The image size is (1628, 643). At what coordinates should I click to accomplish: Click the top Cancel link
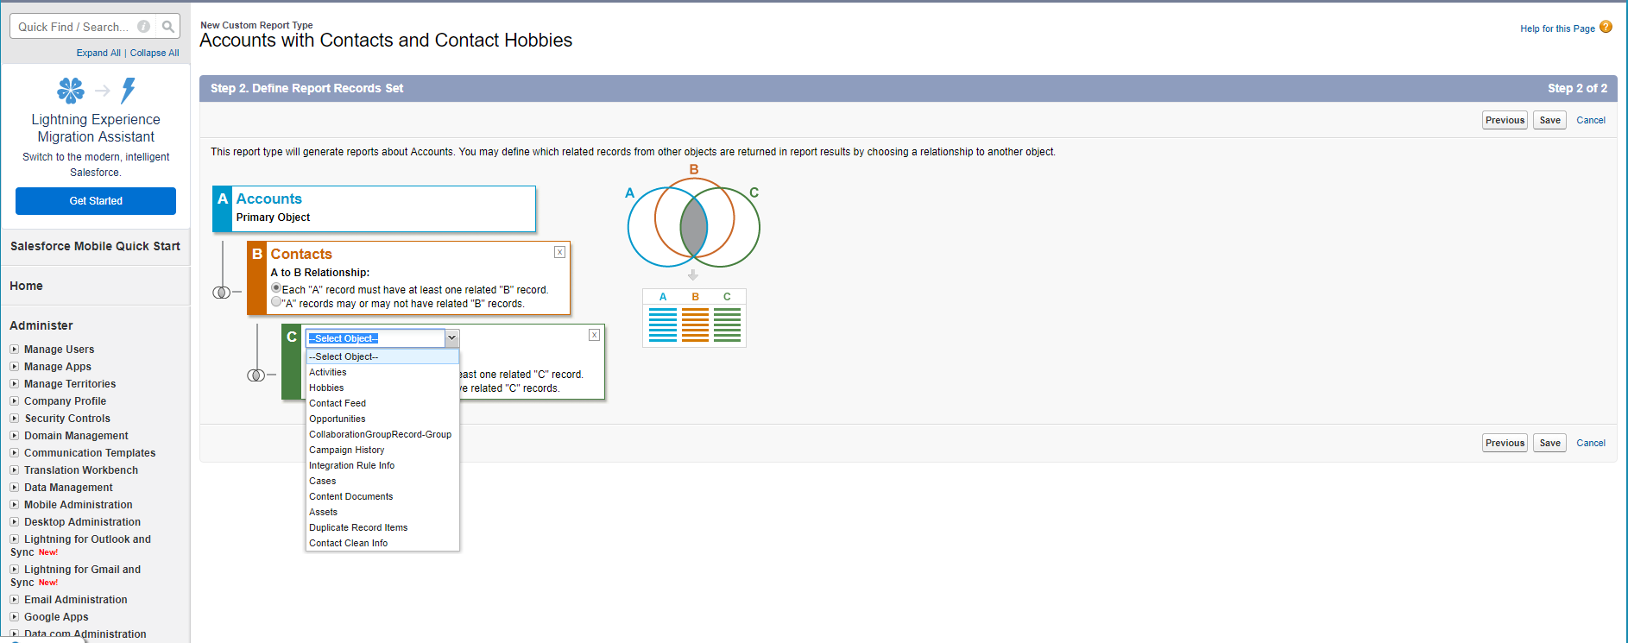coord(1591,120)
